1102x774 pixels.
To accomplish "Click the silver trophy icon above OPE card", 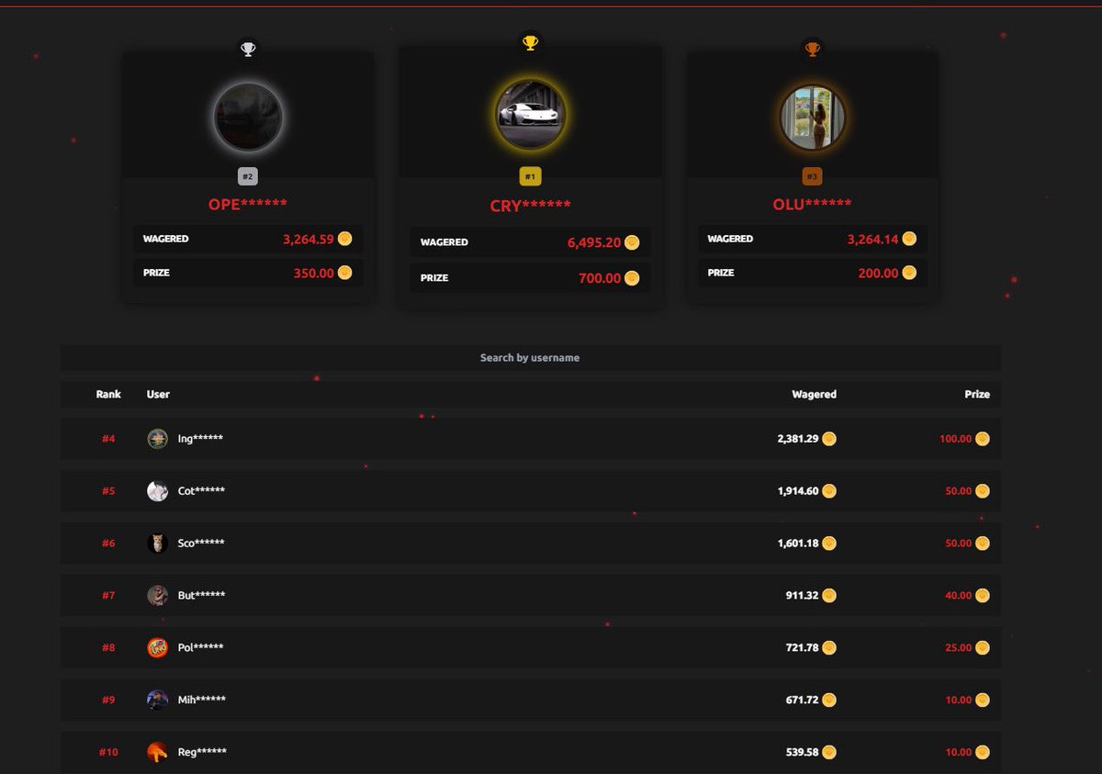I will 248,50.
